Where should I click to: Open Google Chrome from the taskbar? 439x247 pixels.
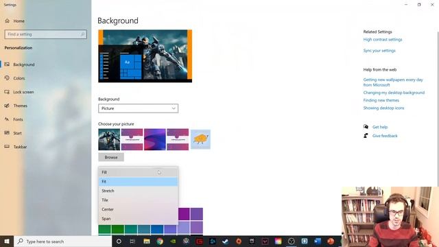(160, 241)
